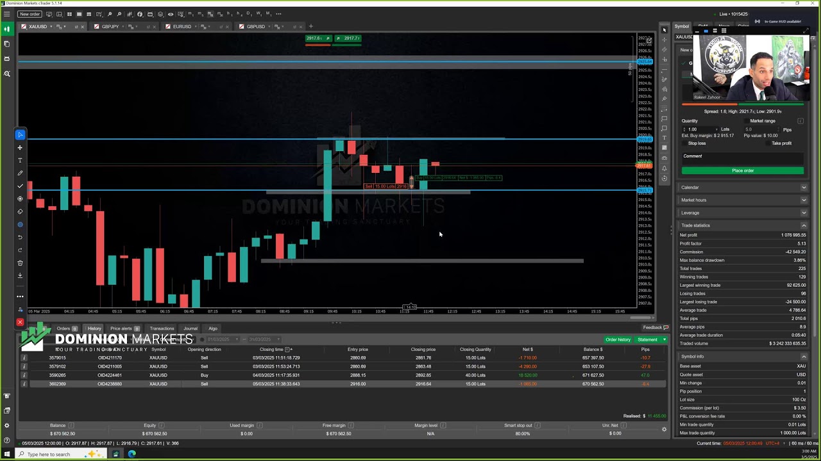Open the account bar settings gear
Viewport: 821px width, 461px height.
click(664, 430)
